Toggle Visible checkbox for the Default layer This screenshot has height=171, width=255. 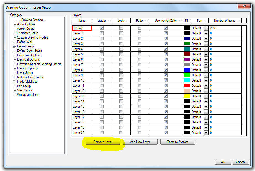coord(102,28)
